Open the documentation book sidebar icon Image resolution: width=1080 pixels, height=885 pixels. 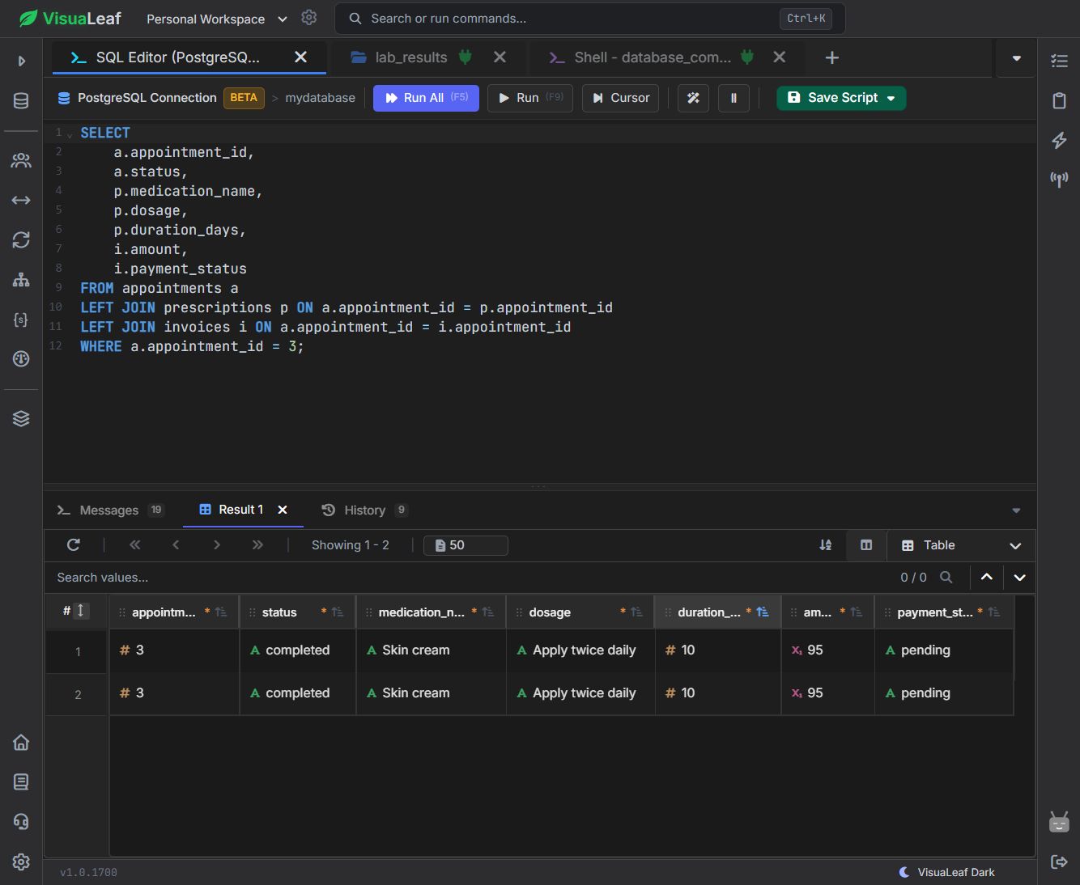pos(21,781)
